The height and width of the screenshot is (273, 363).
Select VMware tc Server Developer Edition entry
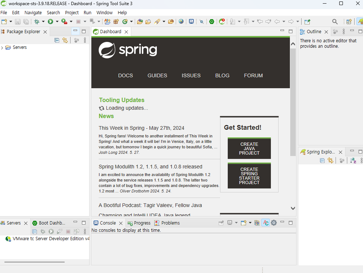click(47, 239)
